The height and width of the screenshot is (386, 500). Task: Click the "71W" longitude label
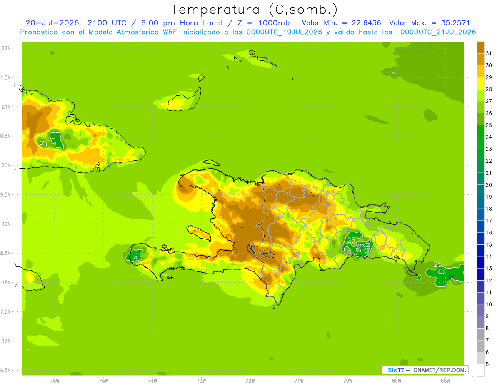point(299,381)
